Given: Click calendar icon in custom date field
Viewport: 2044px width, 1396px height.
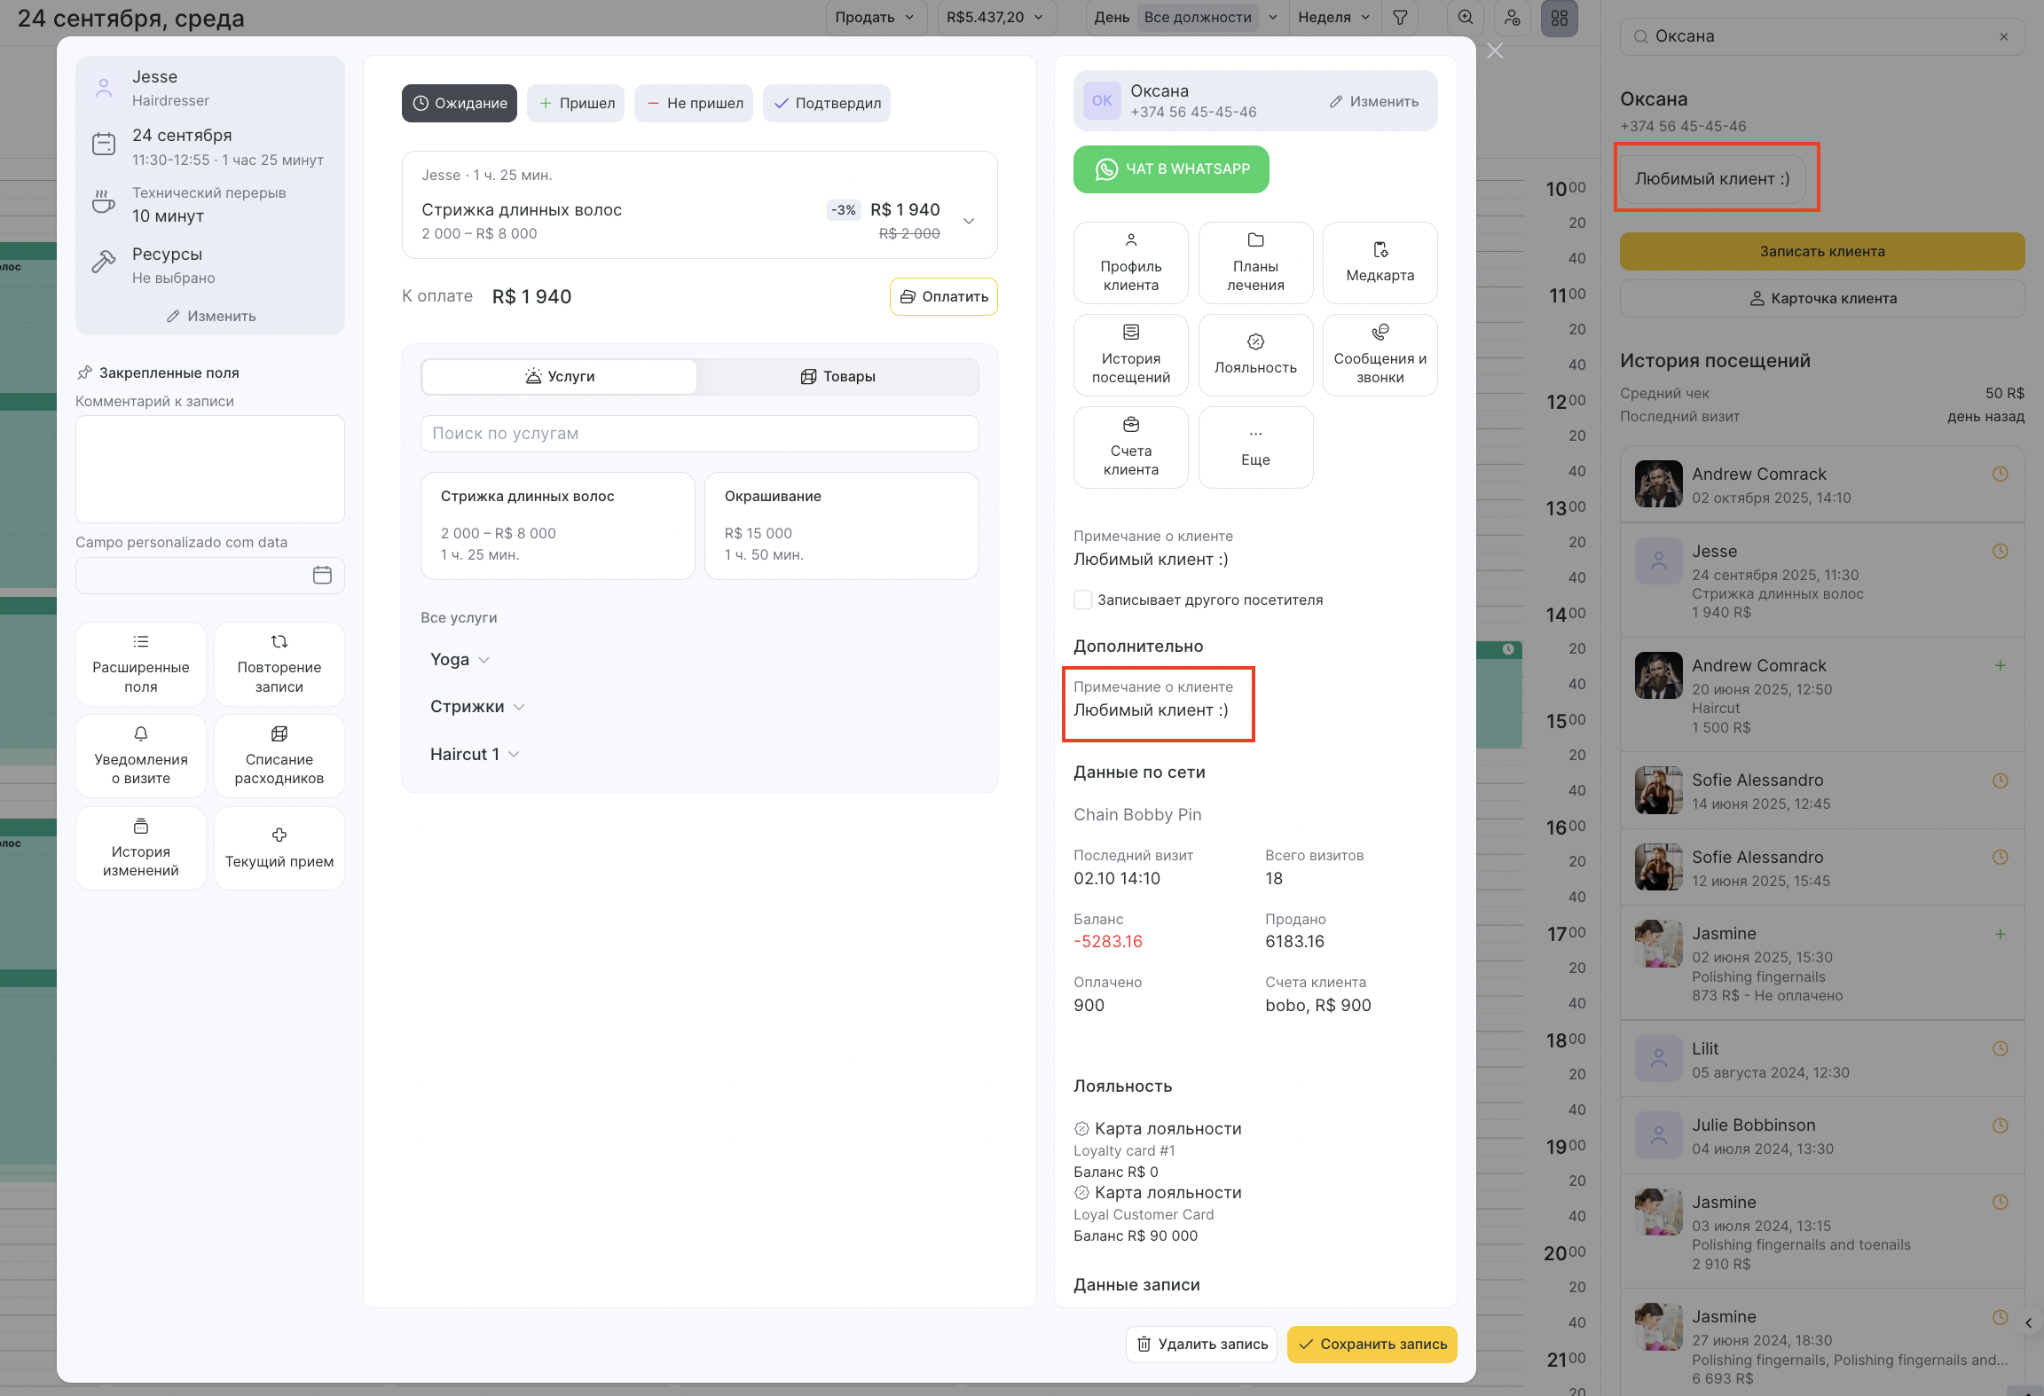Looking at the screenshot, I should tap(322, 576).
